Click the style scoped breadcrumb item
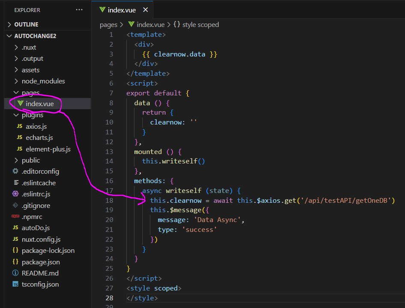The width and height of the screenshot is (405, 308). click(200, 25)
